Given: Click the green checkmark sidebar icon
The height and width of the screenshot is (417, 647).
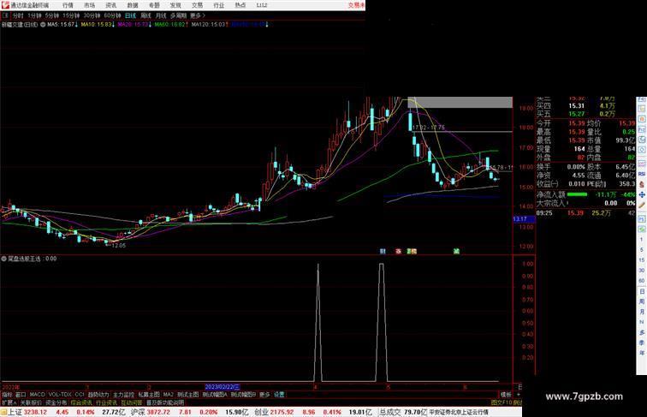Looking at the screenshot, I should pos(642,229).
